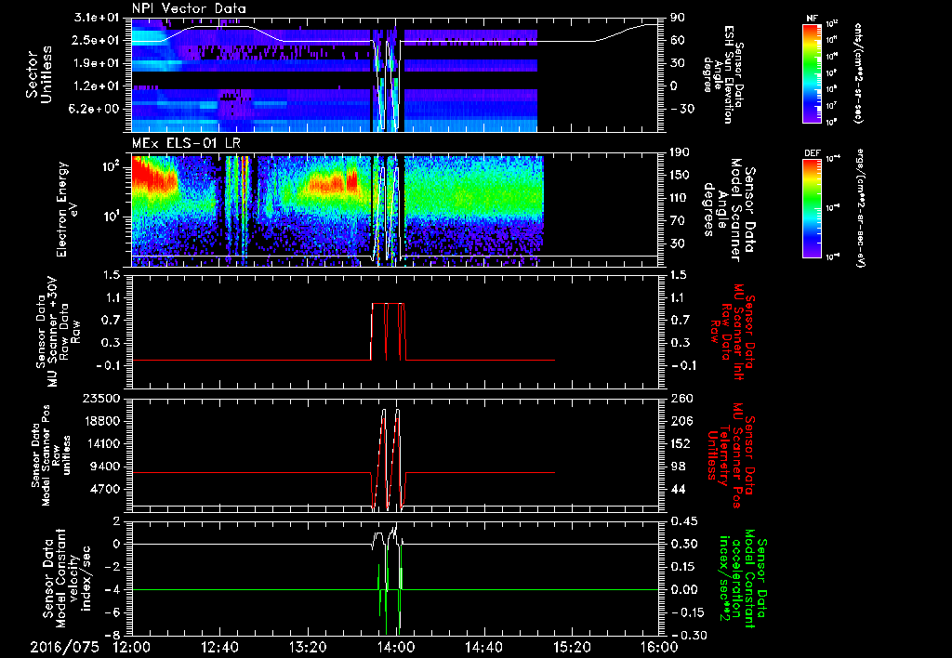The image size is (952, 658).
Task: Click the 16:00 time axis tick label
Action: point(659,647)
